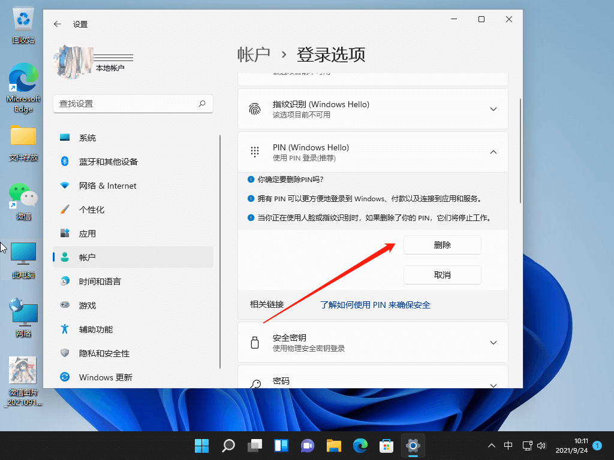
Task: Launch Microsoft Edge from the desktop
Action: tap(23, 81)
